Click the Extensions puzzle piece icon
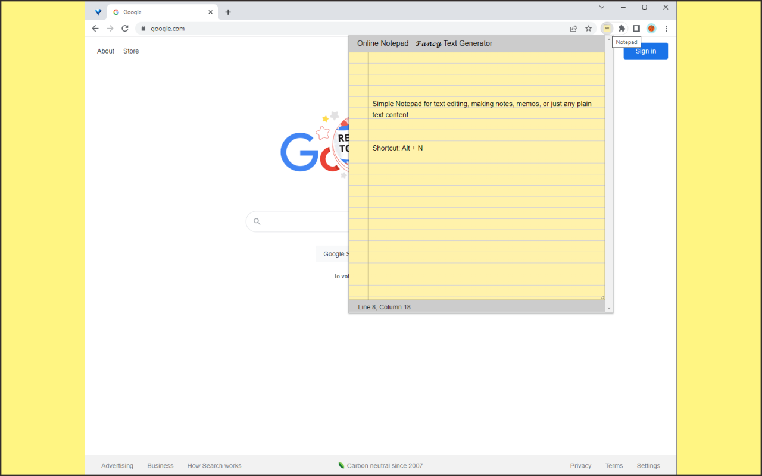 pos(622,28)
